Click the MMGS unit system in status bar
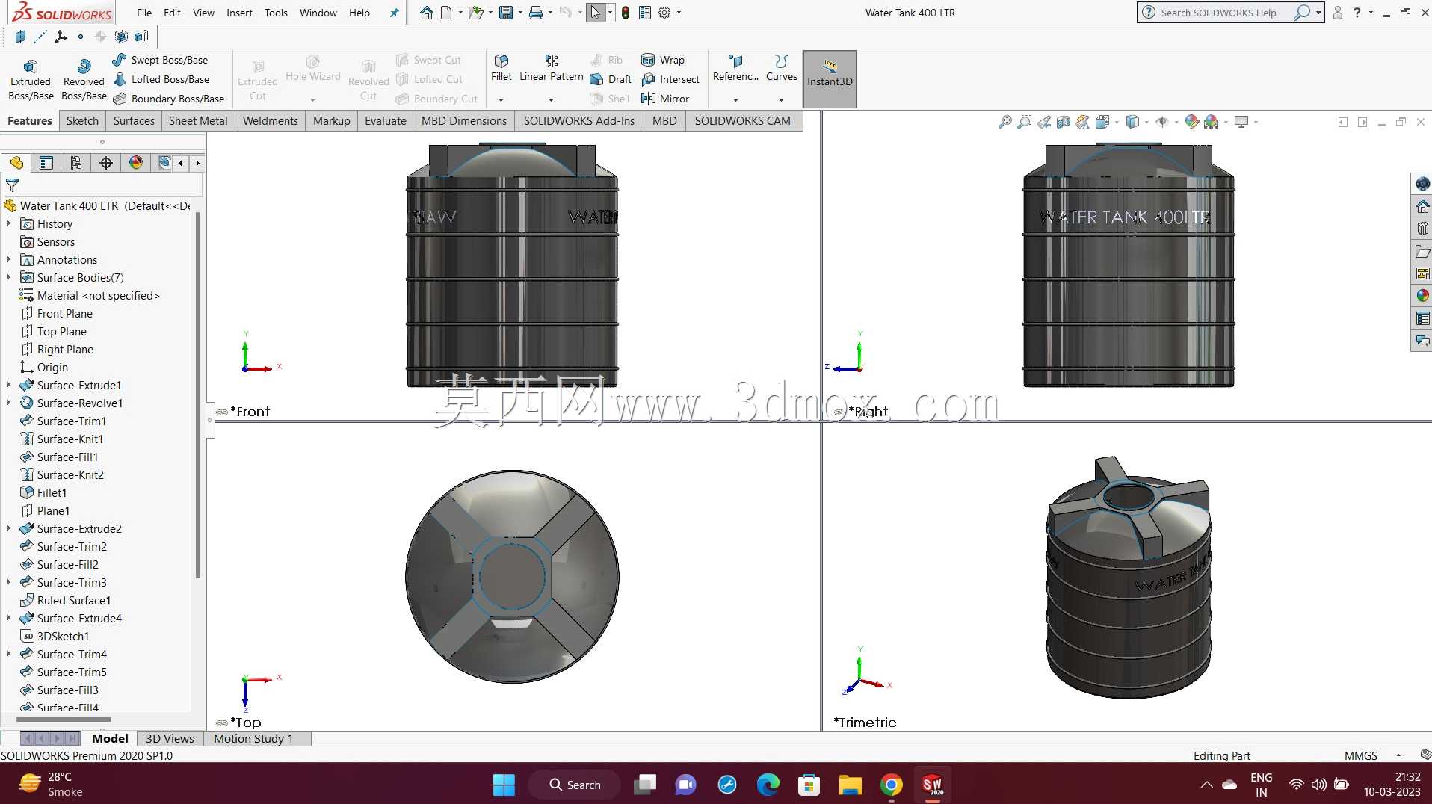Viewport: 1432px width, 804px height. click(x=1360, y=755)
